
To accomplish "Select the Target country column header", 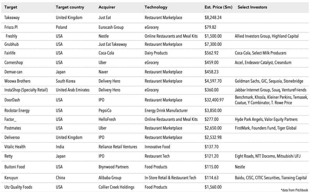I will (x=70, y=7).
